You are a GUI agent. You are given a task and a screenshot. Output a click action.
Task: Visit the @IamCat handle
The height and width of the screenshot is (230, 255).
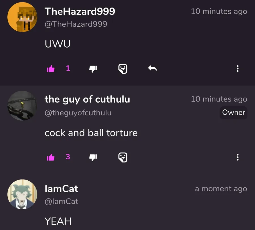(x=61, y=202)
